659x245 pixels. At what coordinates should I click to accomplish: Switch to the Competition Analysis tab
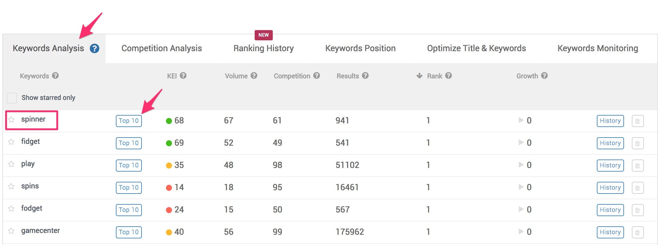pyautogui.click(x=161, y=48)
